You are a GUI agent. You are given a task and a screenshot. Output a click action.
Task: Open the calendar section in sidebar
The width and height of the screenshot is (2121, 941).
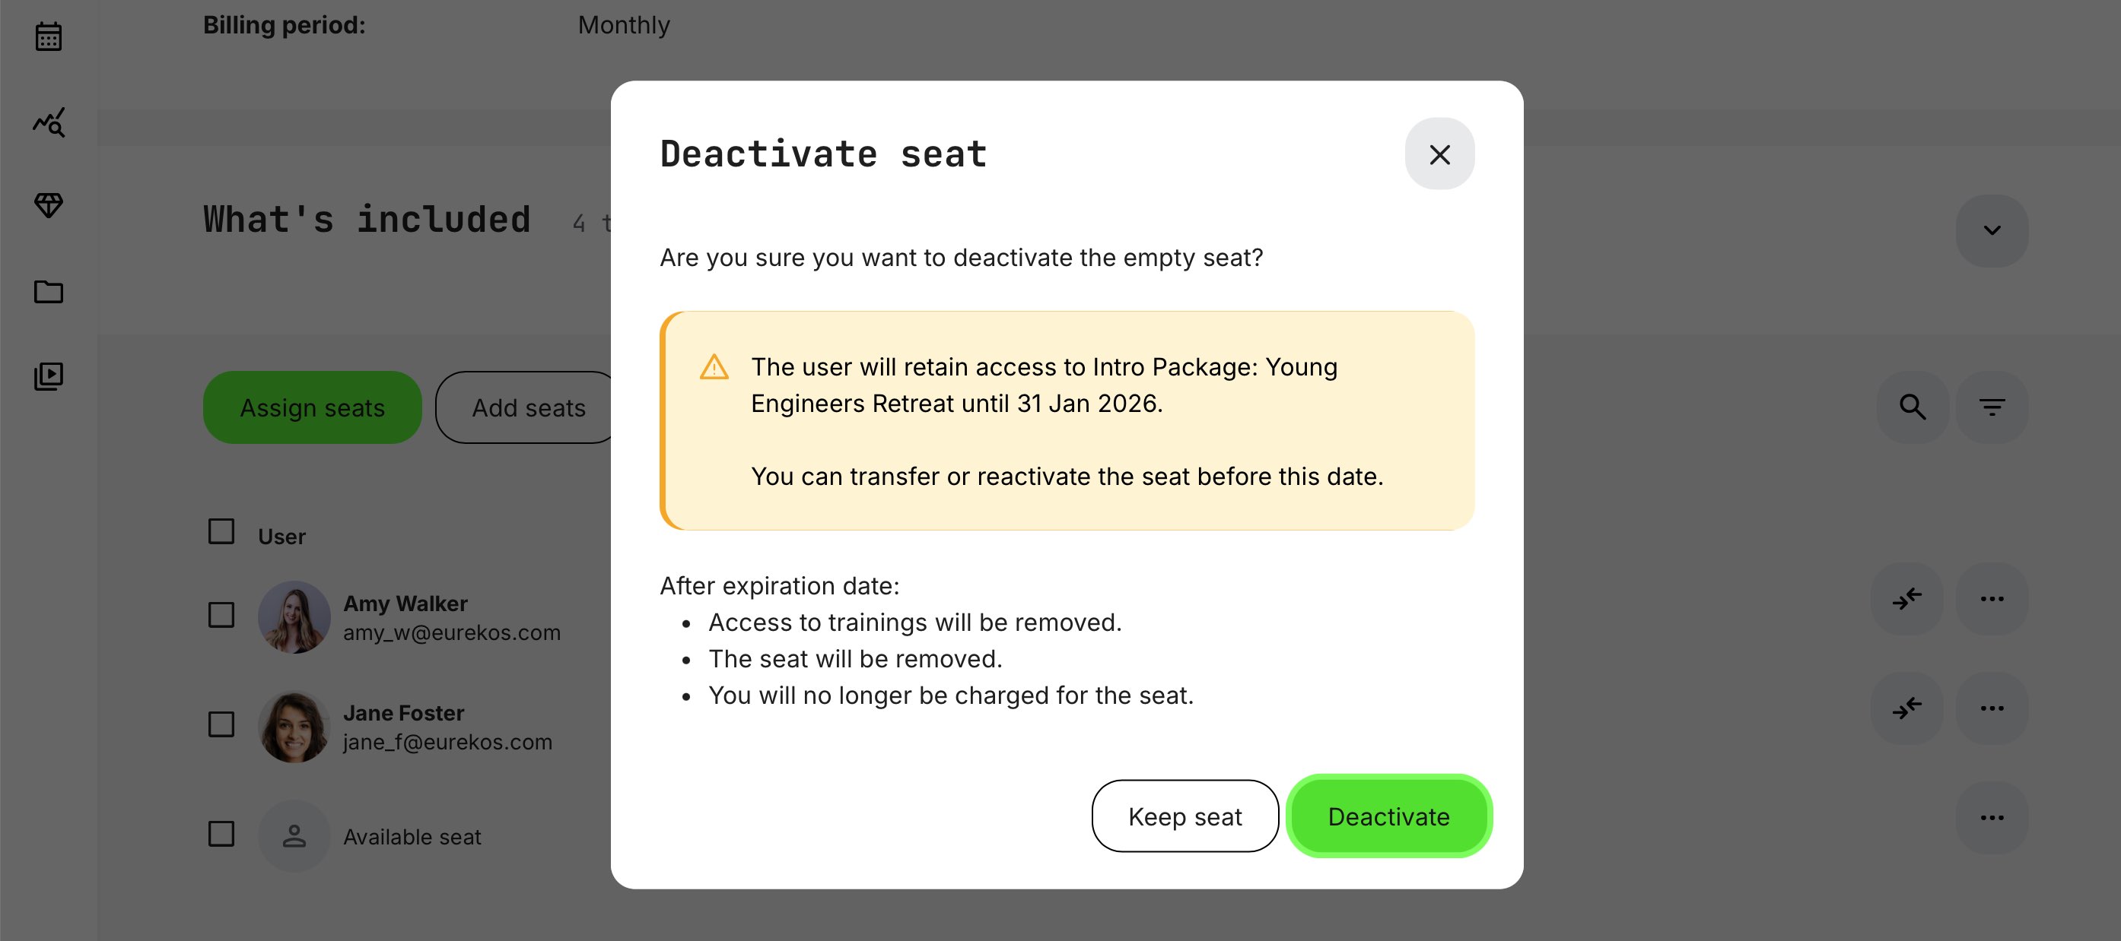click(49, 36)
